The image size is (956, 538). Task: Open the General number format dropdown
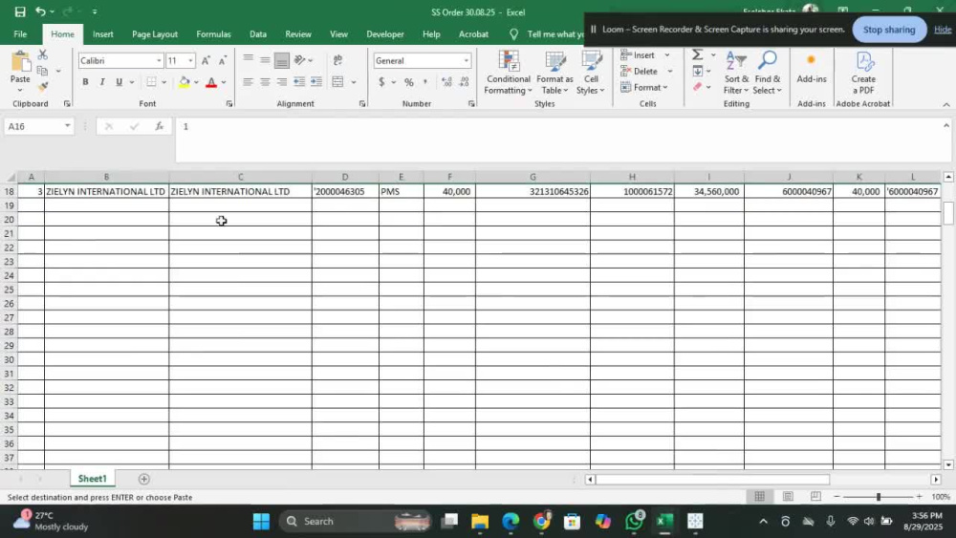tap(466, 60)
